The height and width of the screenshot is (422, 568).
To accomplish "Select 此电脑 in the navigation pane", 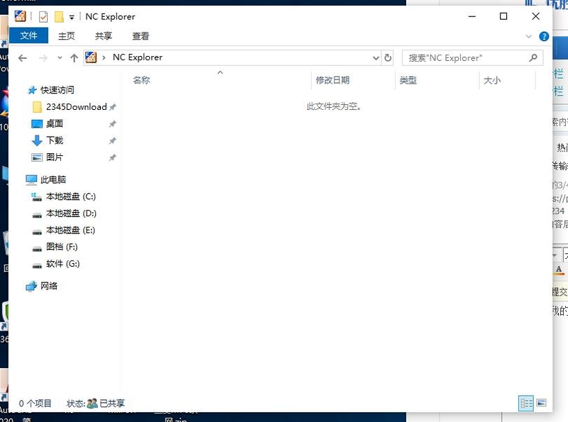I will [x=53, y=179].
